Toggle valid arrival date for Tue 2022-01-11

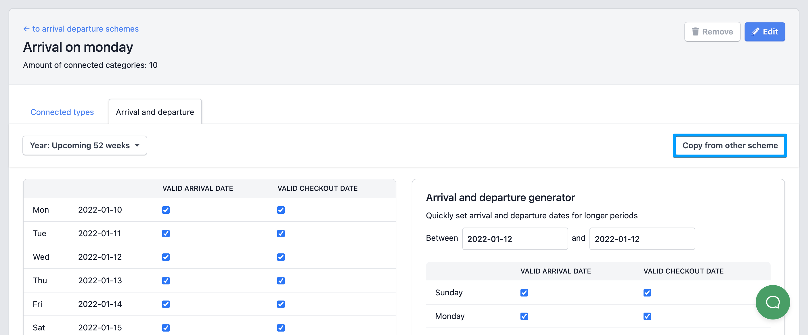(x=166, y=234)
